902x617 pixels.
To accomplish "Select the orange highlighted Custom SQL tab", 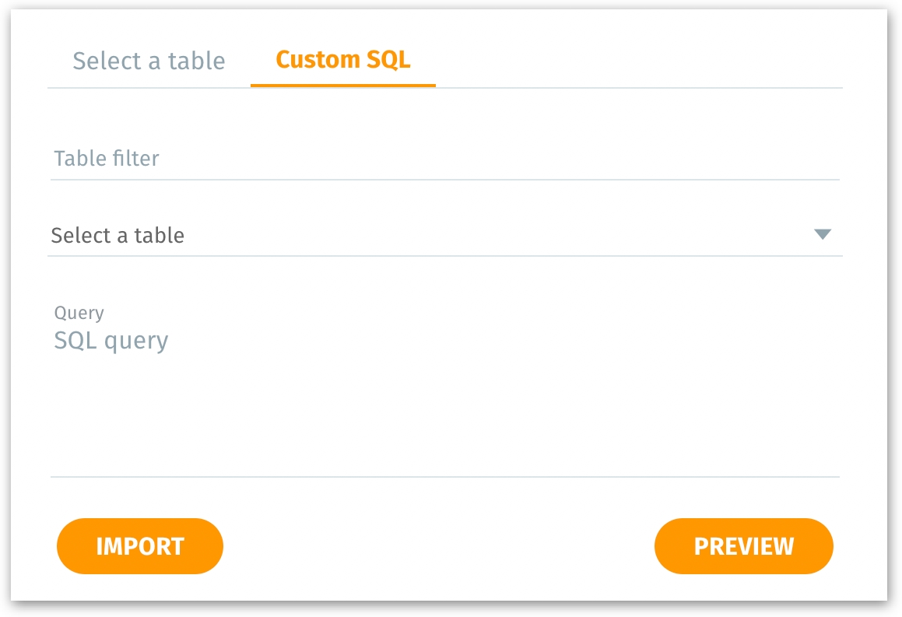I will (x=342, y=60).
